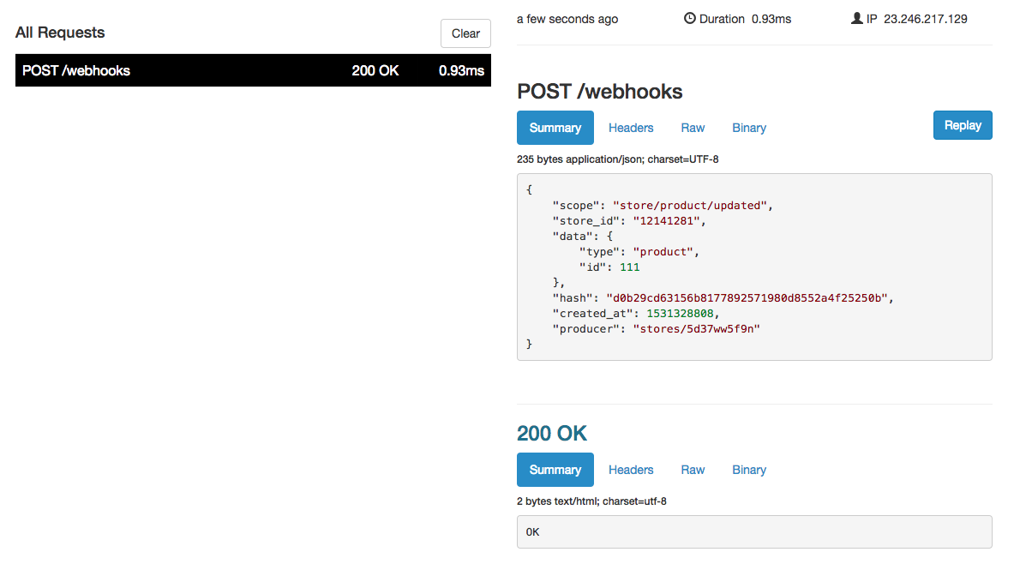Click the All Requests heading
The height and width of the screenshot is (588, 1020).
(60, 33)
